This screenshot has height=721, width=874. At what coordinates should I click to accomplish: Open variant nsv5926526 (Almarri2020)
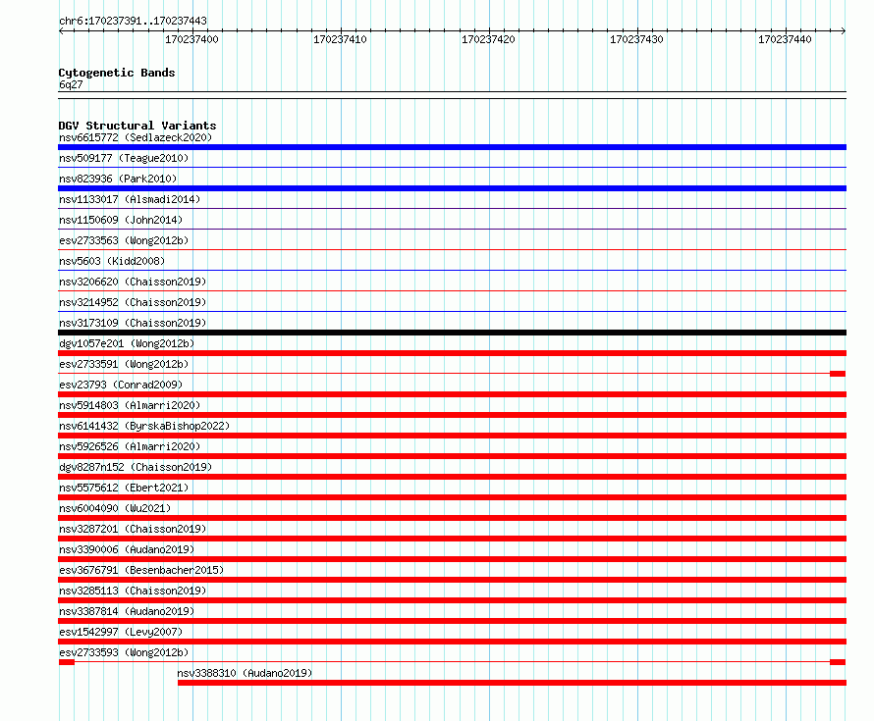point(130,446)
